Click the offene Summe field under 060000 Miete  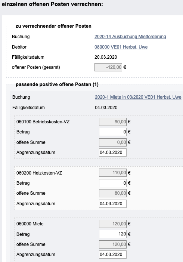tap(113, 244)
